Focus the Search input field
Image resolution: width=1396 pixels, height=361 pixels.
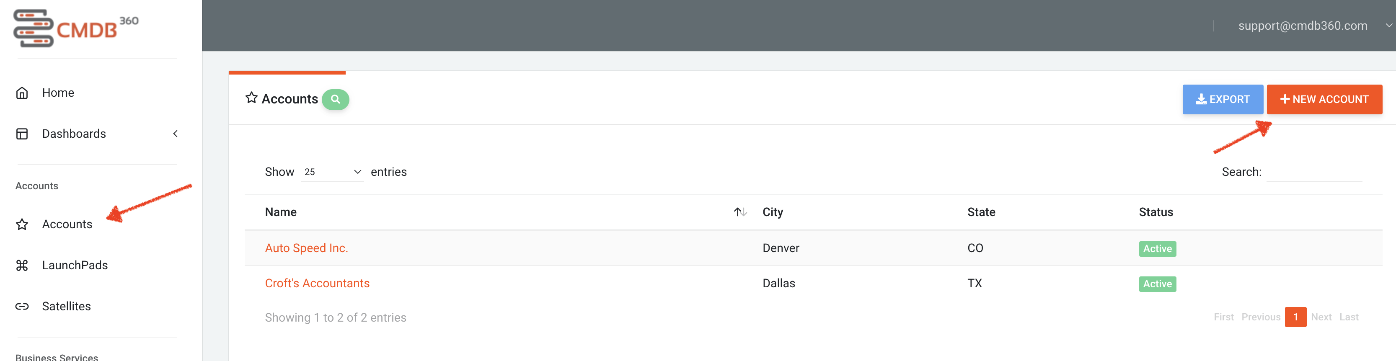(x=1314, y=173)
